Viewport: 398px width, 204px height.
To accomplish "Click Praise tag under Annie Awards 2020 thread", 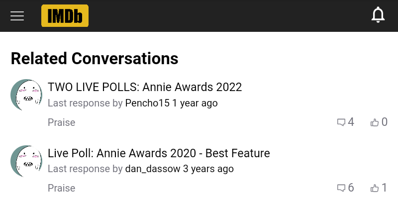I will click(x=61, y=188).
